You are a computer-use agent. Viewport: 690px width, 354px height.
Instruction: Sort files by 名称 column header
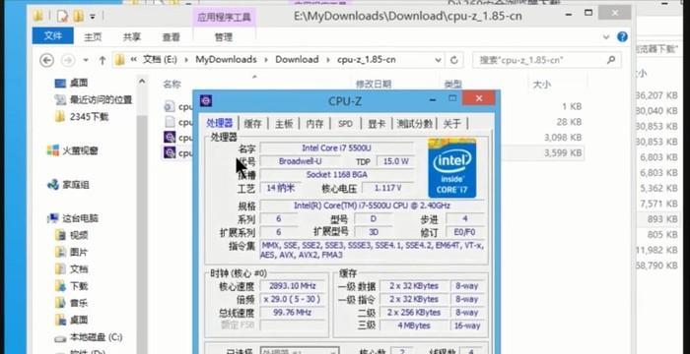tap(172, 84)
